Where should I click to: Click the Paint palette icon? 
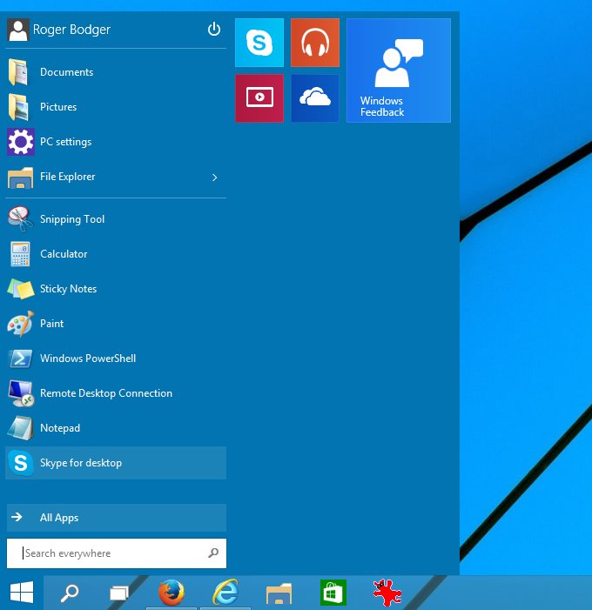click(21, 324)
